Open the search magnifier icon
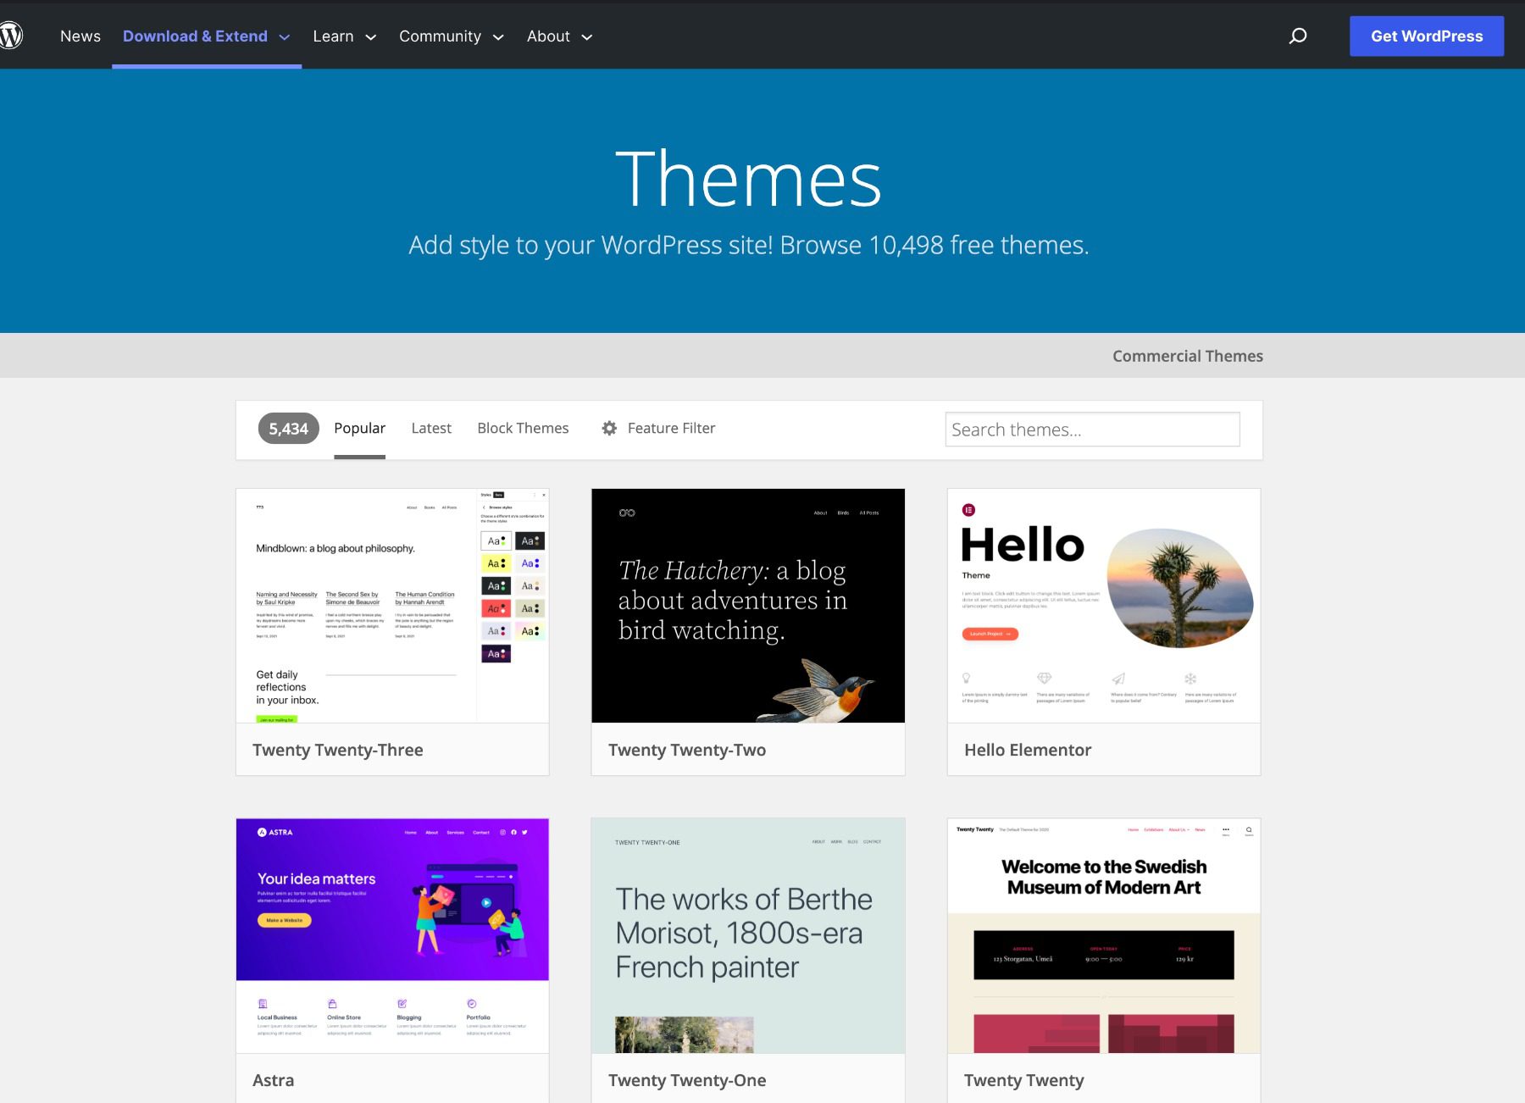1525x1103 pixels. pyautogui.click(x=1298, y=36)
